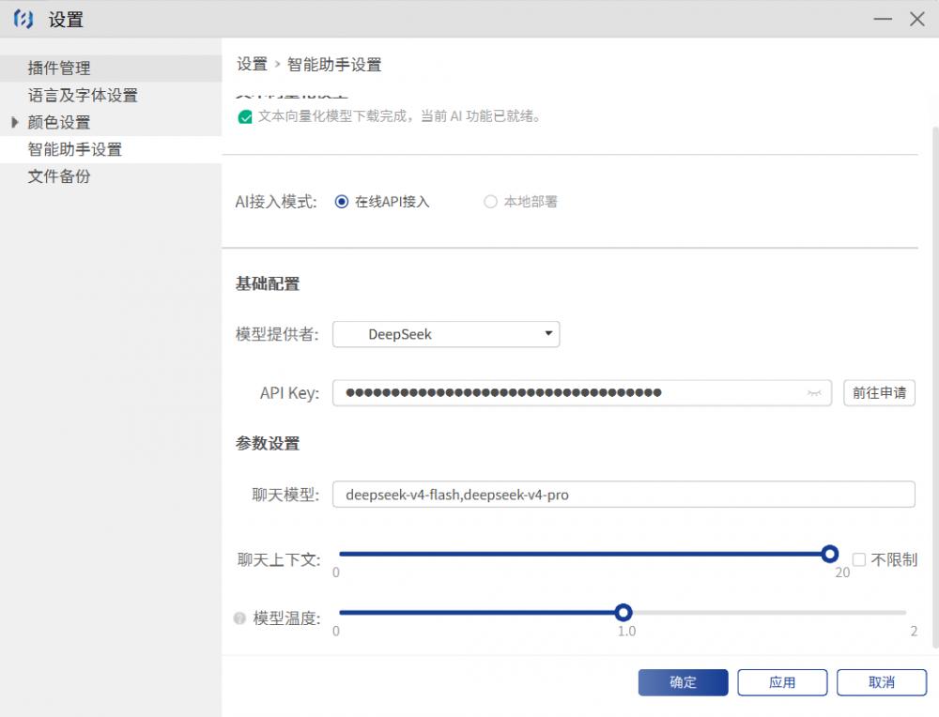Switch to 语言及字体设置 settings
The image size is (939, 717).
83,95
